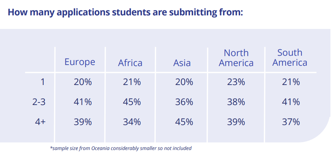The image size is (334, 155).
Task: Select Europe's 41% value in the 2-3 row
Action: [x=83, y=102]
